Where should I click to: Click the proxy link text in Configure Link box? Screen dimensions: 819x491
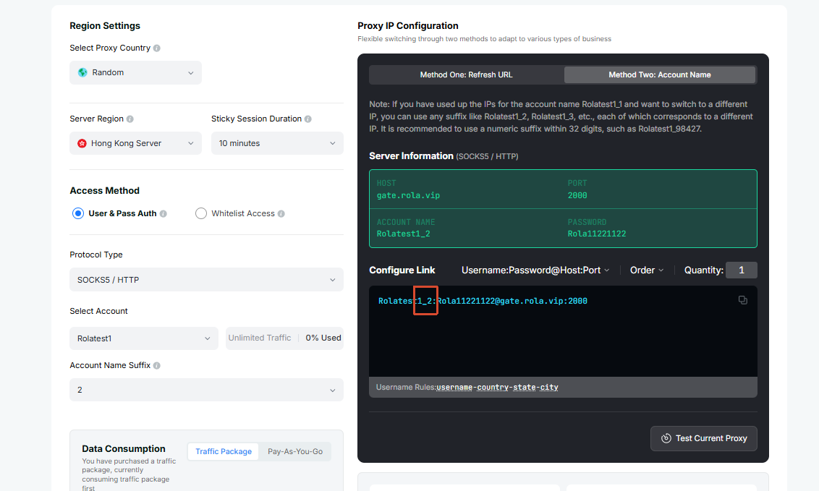click(x=483, y=301)
